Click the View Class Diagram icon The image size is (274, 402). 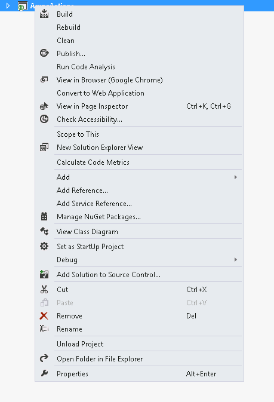point(44,232)
